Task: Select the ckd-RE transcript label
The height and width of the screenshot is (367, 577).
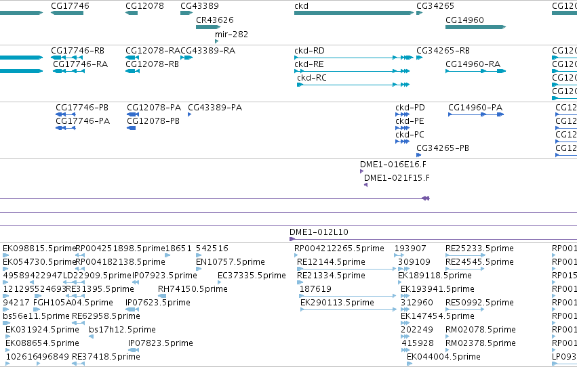Action: (309, 64)
